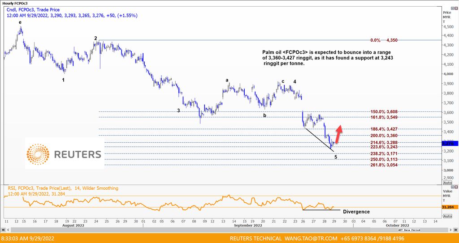Click the RSI Wilder Smoothing legend label
The height and width of the screenshot is (243, 459).
point(63,188)
